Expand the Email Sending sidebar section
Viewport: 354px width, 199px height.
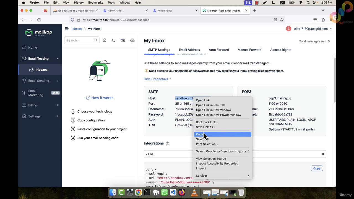(x=58, y=81)
